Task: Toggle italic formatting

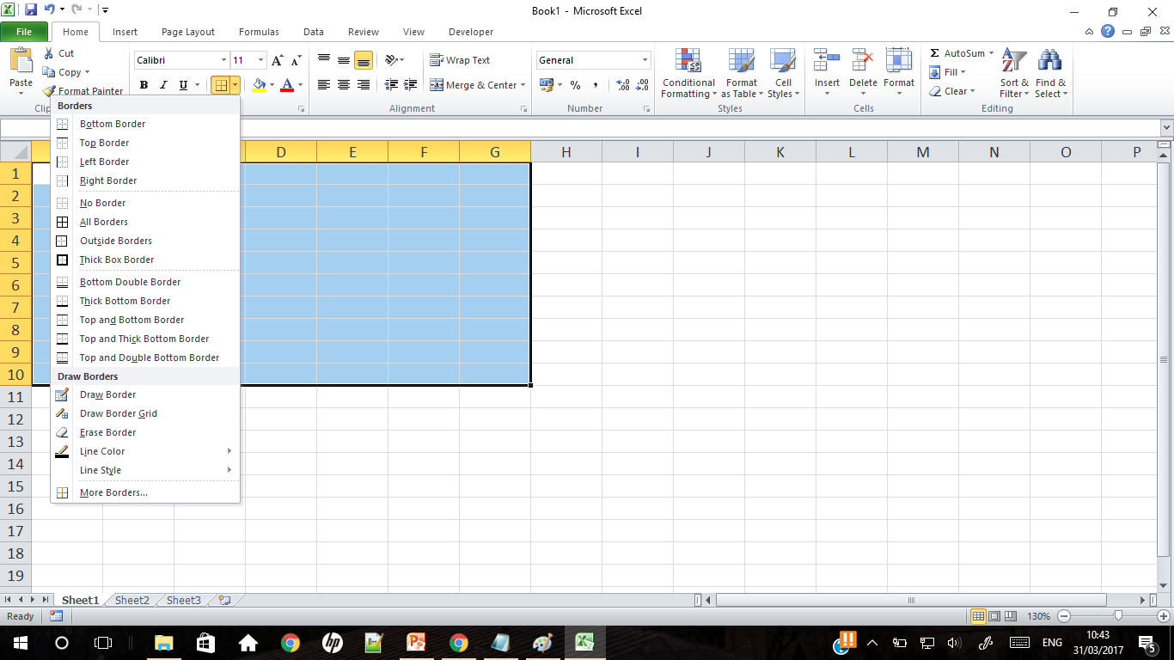Action: tap(162, 85)
